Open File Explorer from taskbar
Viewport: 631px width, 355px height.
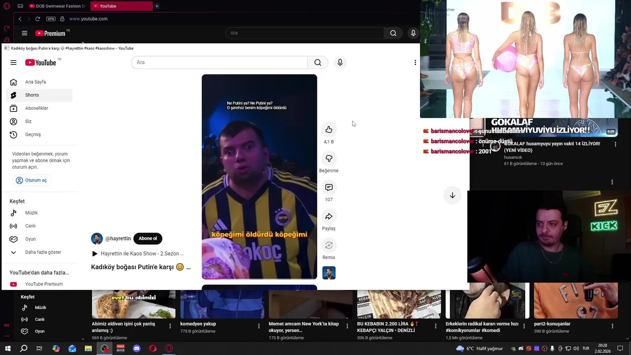(88, 349)
